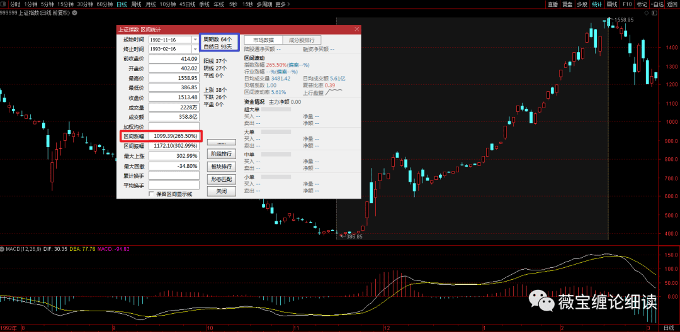The width and height of the screenshot is (680, 332).
Task: Switch to 周线 chart
Action: coord(136,4)
